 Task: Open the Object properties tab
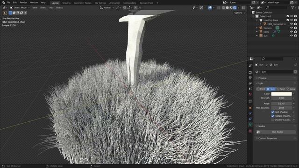tap(250, 108)
